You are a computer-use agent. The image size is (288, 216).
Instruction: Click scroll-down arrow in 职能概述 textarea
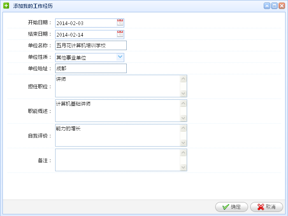click(x=183, y=118)
